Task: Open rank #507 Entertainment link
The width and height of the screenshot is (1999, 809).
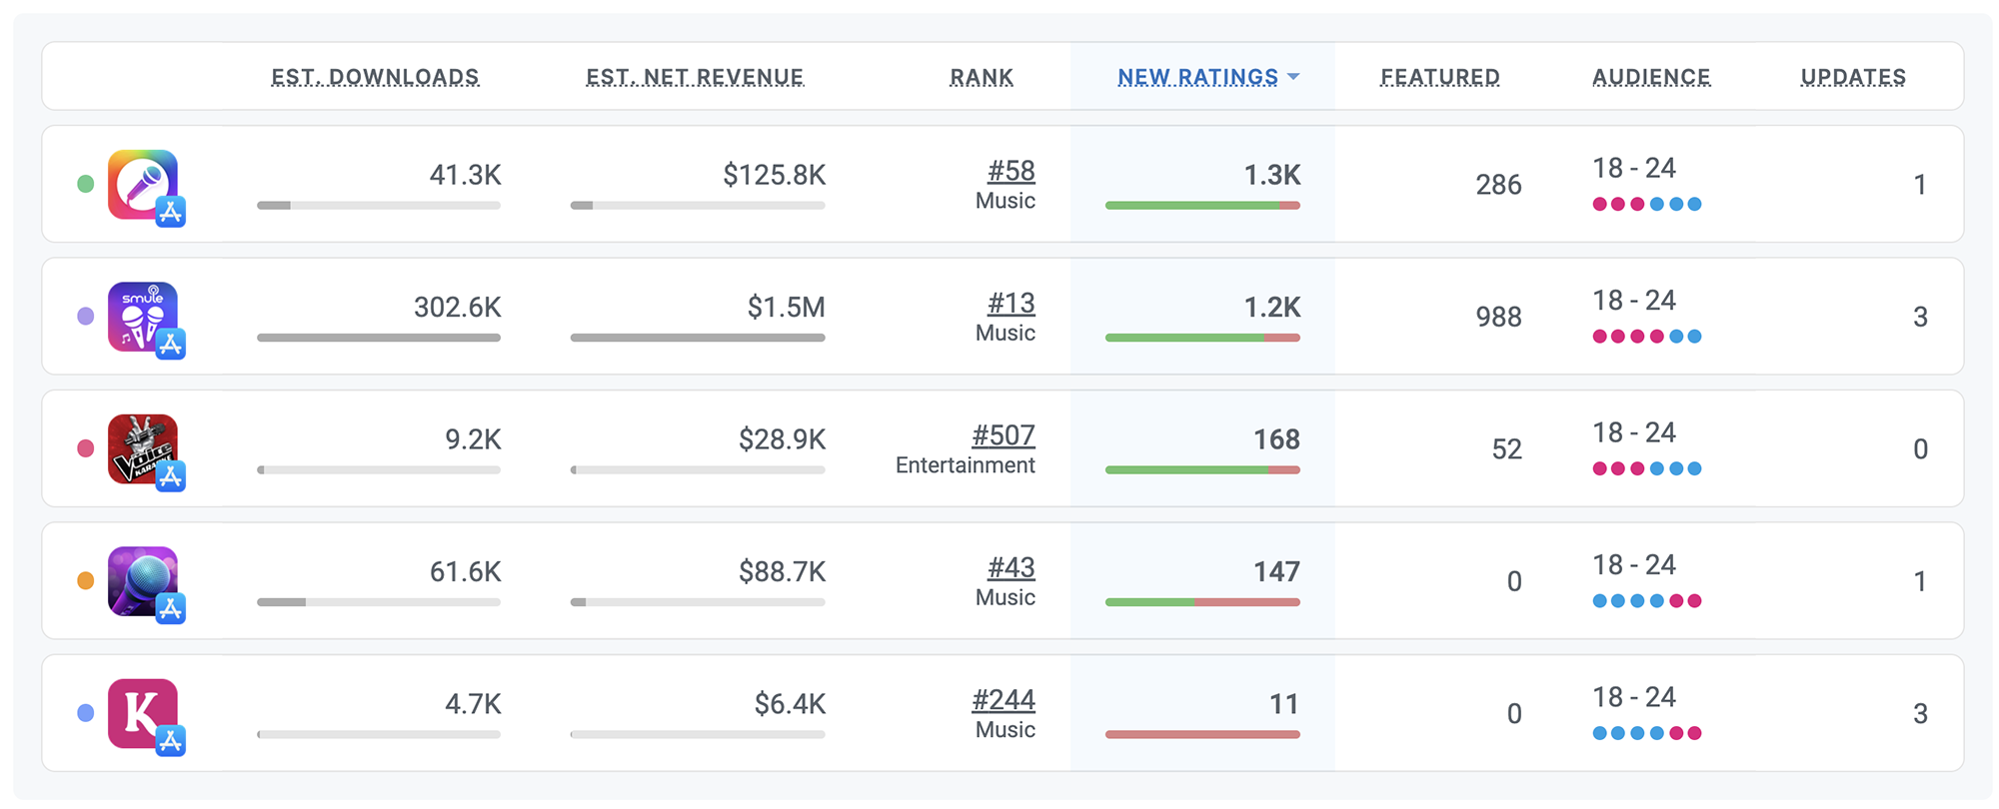Action: tap(1003, 435)
